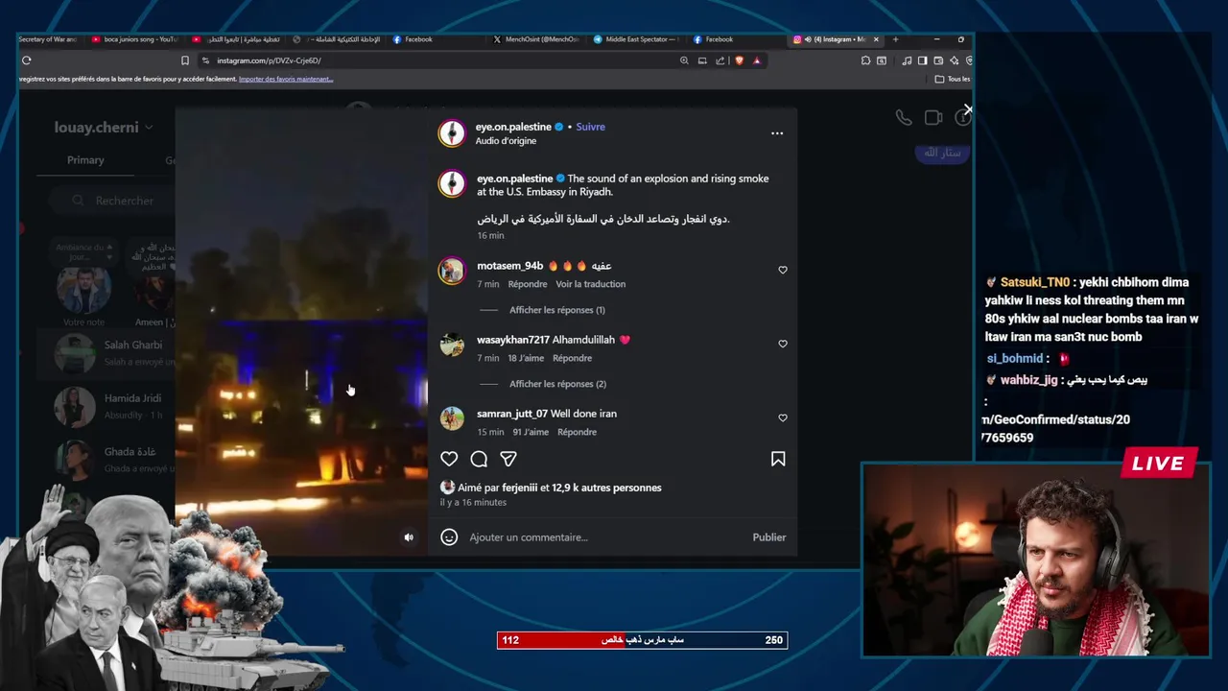
Task: Open the eye.on.palestine username in the caption
Action: 514,179
